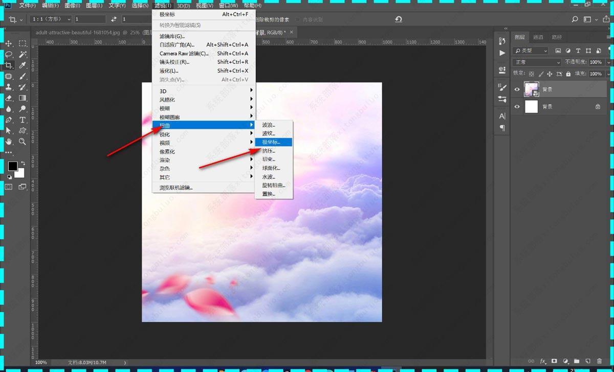
Task: Click the reset crop undo arrow button
Action: [398, 19]
